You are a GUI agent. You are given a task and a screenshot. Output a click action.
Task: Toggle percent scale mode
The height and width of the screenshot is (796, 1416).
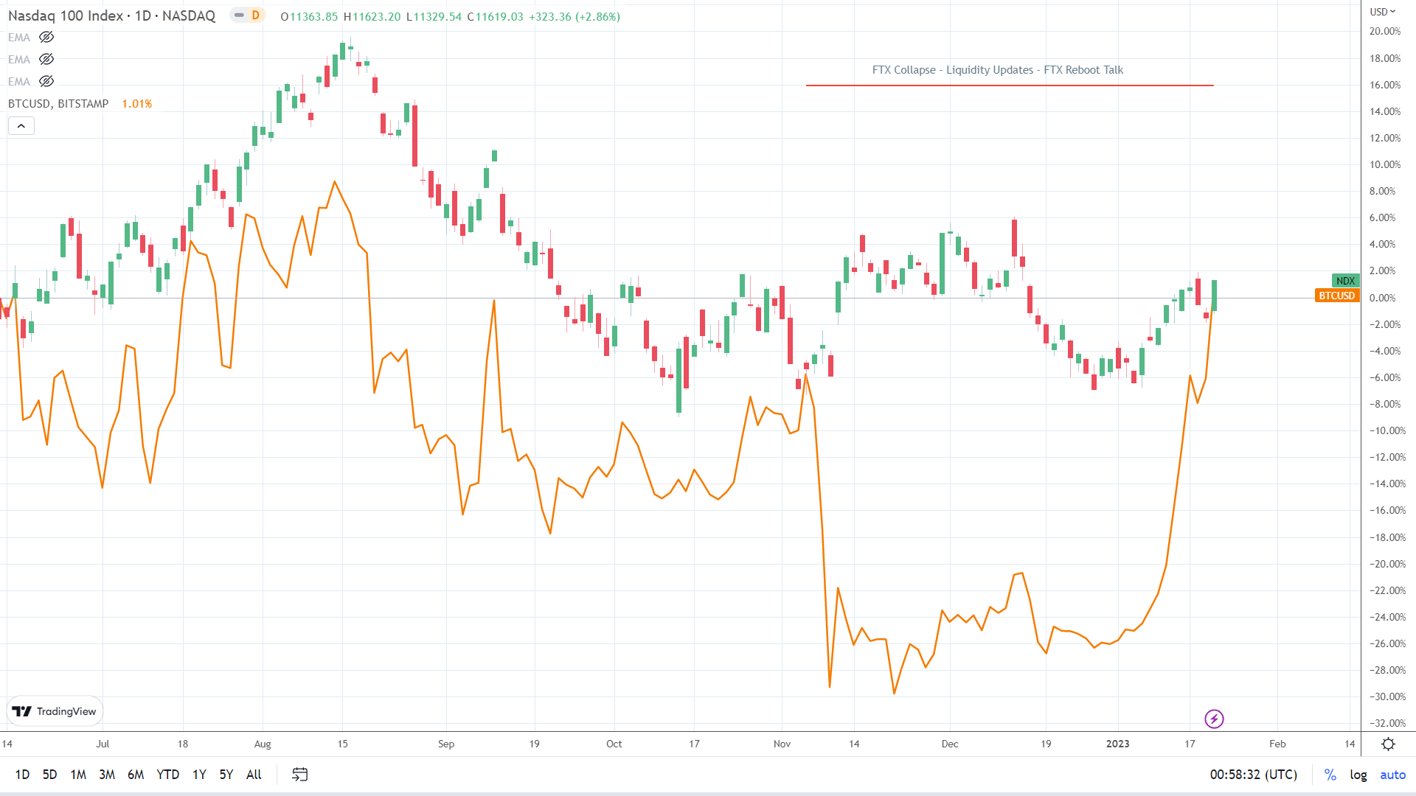click(x=1330, y=775)
